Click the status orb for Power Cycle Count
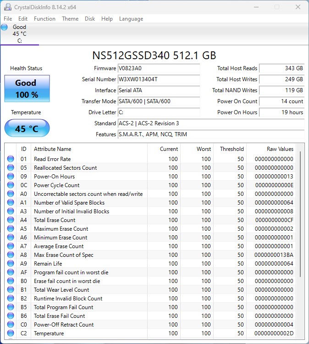Image resolution: width=309 pixels, height=344 pixels. [11, 185]
